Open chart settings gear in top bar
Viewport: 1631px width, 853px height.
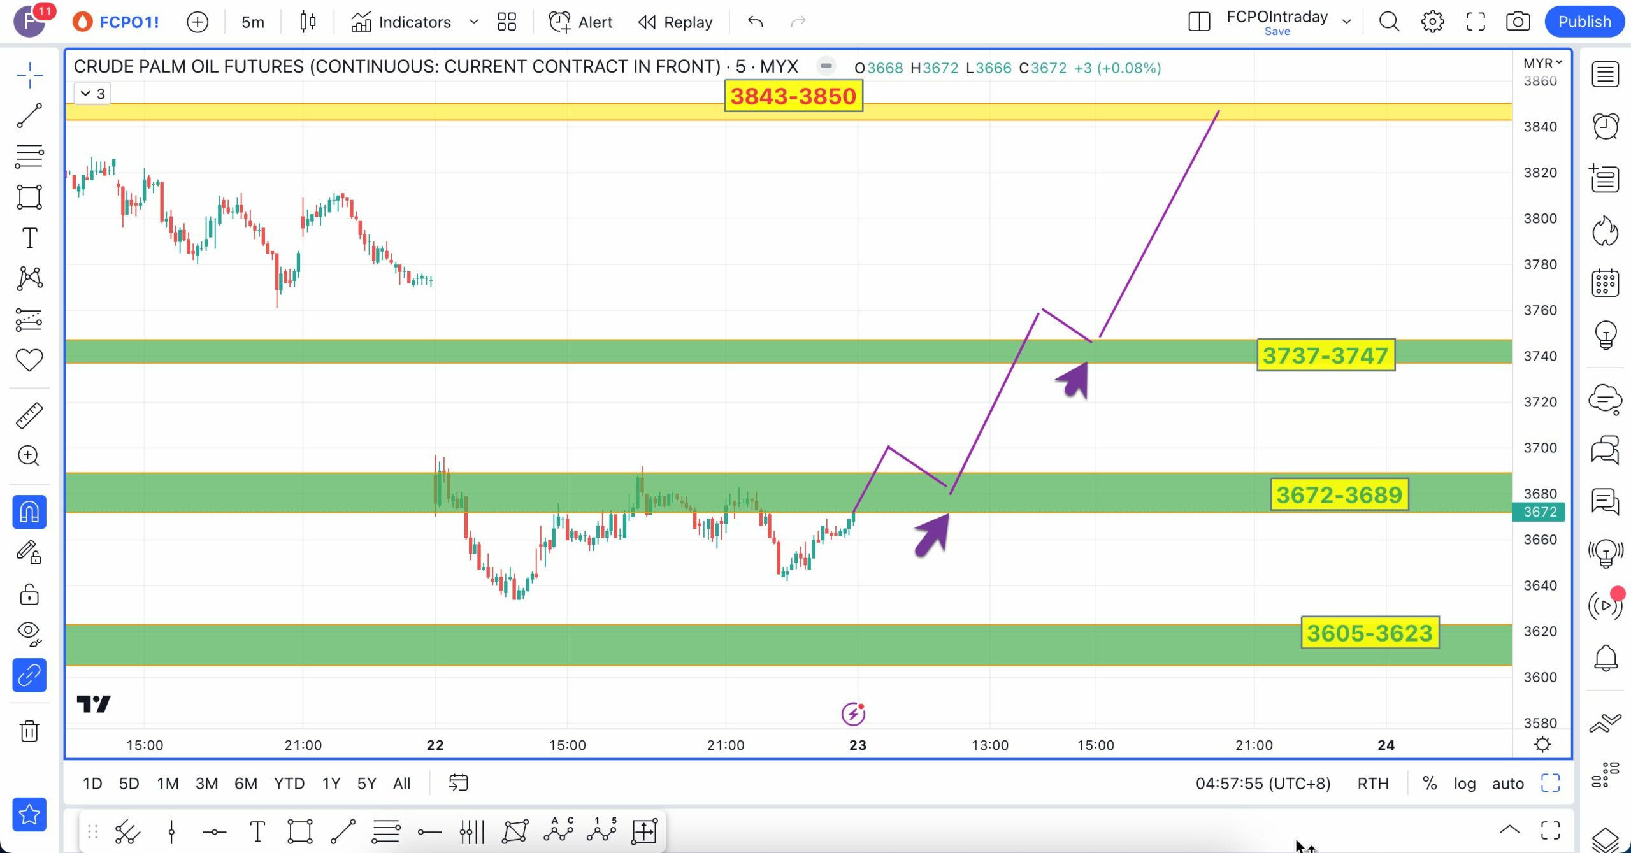1432,22
